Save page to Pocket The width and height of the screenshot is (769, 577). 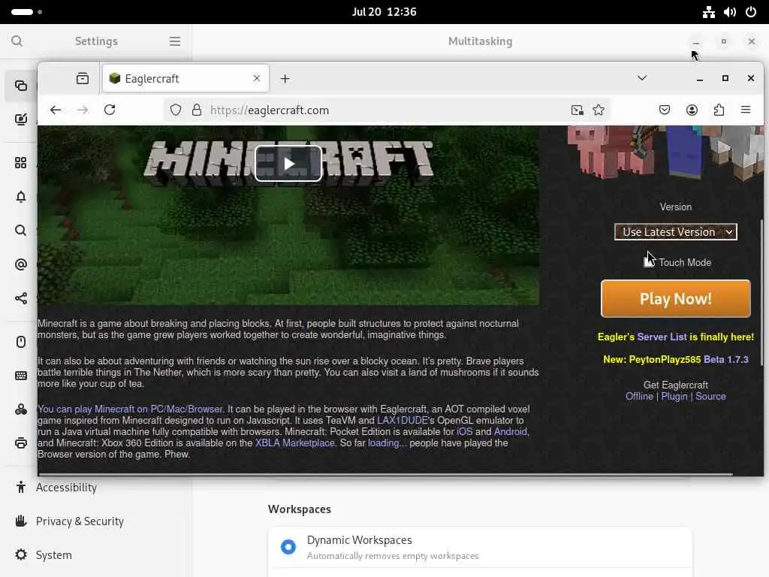point(665,110)
